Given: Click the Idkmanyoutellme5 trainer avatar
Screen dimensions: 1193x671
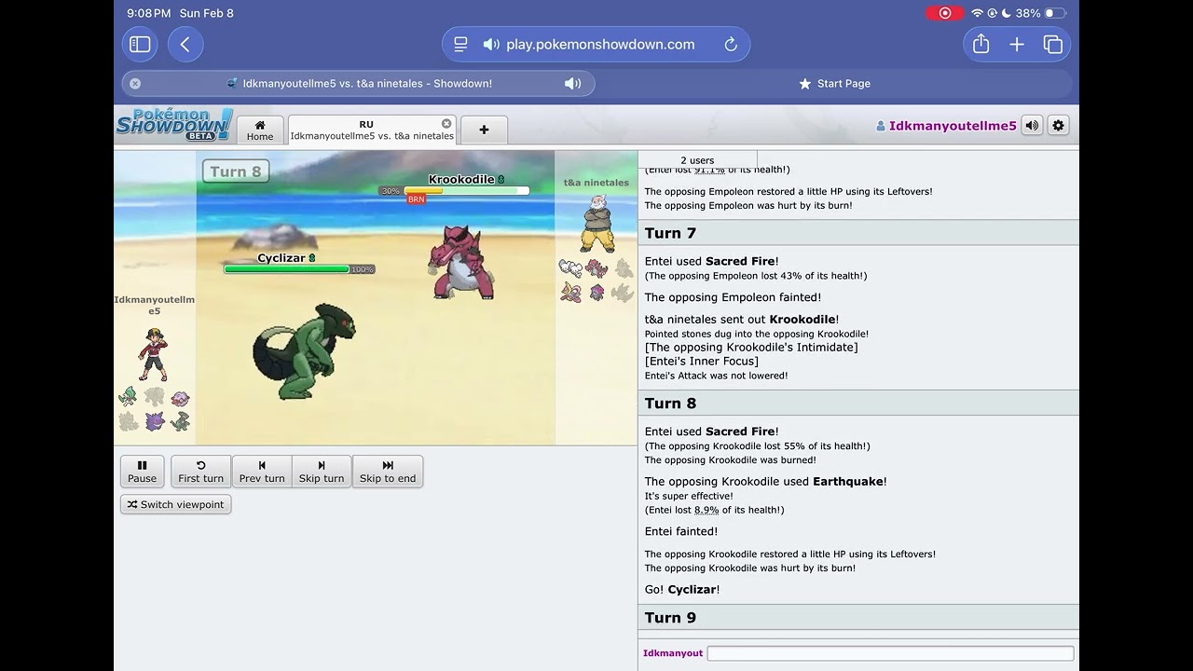Looking at the screenshot, I should coord(153,354).
